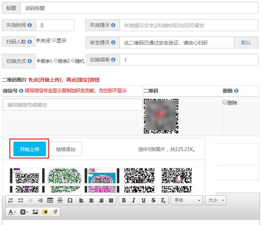Open the special character Omega icon
Screen dimensions: 262x225
click(70, 200)
